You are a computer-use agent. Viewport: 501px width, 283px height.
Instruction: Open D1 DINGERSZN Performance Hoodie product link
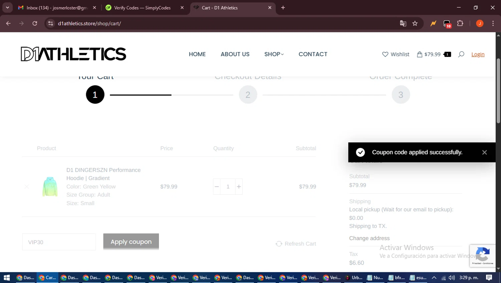(x=104, y=174)
